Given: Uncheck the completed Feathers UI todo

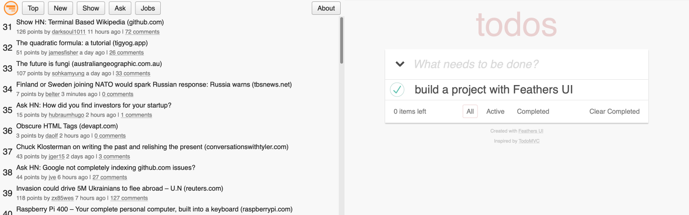Looking at the screenshot, I should click(397, 89).
